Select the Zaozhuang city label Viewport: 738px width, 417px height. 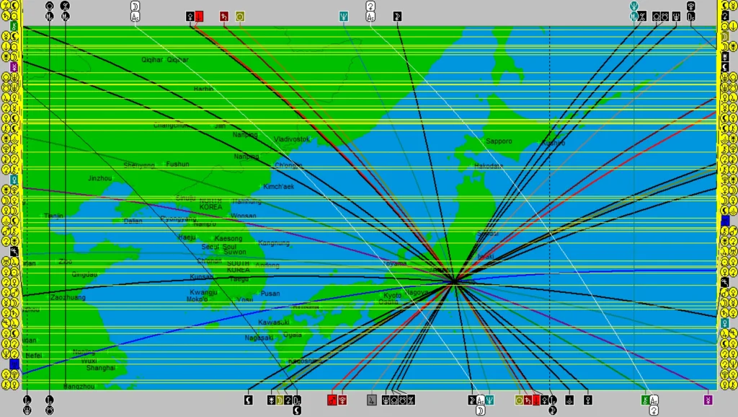point(68,297)
